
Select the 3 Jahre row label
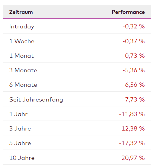20,129
